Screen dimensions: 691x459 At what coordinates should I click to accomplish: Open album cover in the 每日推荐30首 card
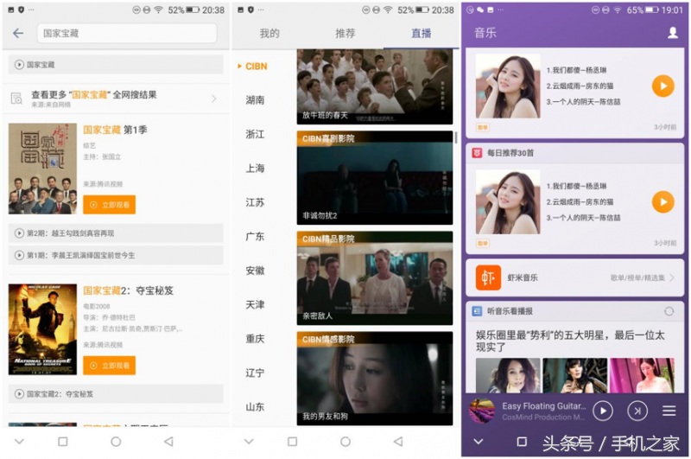(508, 202)
